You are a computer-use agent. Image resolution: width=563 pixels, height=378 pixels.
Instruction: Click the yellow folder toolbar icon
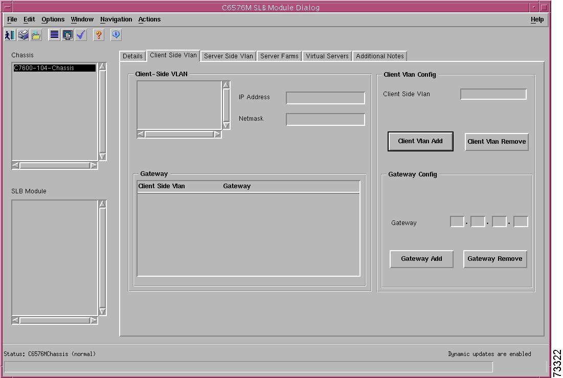[36, 35]
